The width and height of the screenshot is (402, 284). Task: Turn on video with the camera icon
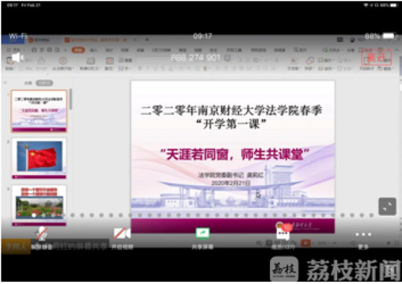122,235
